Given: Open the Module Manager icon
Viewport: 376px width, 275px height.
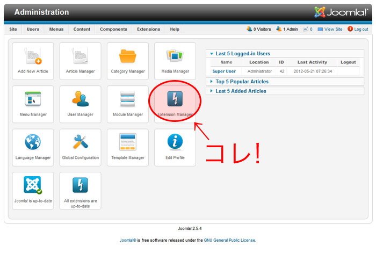Looking at the screenshot, I should (x=127, y=100).
